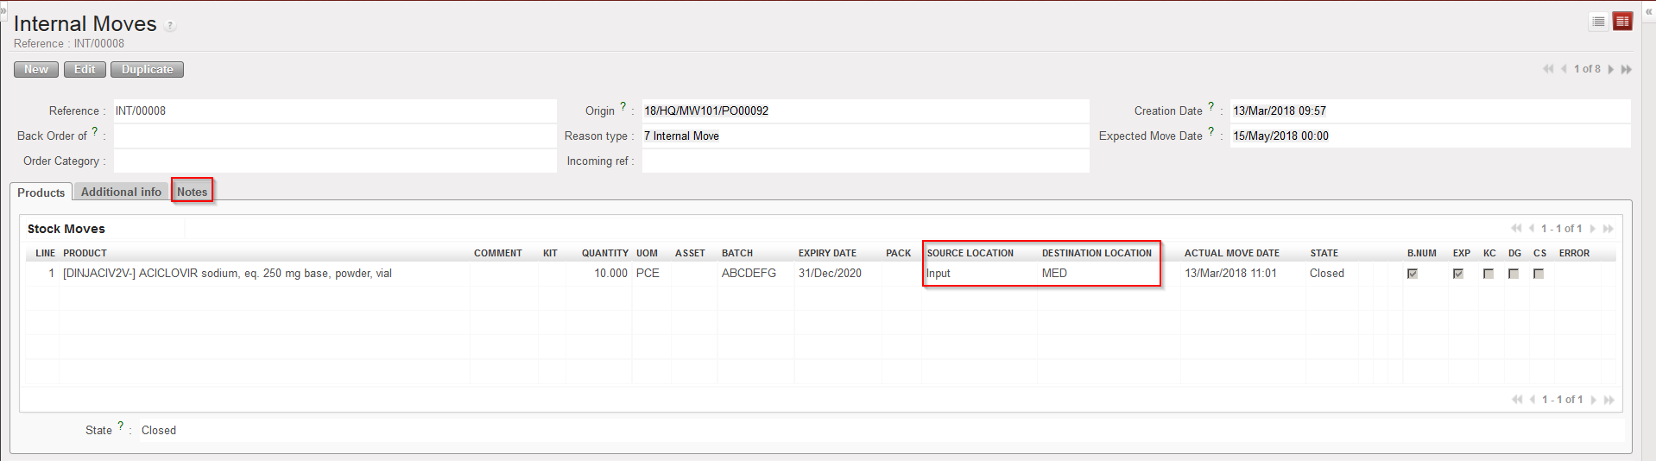Click the Edit button
The width and height of the screenshot is (1656, 461).
[x=85, y=69]
